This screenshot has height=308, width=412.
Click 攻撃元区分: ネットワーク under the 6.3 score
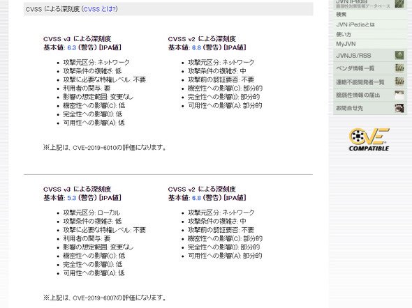(96, 63)
